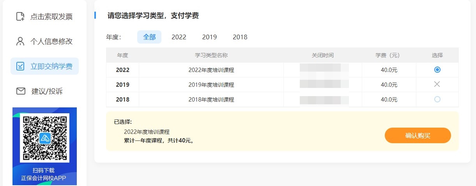Screen dimensions: 476x186
Task: Click the 学习类型名称 column header
Action: 211,55
